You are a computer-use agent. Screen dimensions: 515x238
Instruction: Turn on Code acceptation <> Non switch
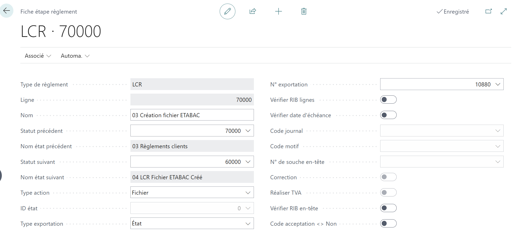point(388,224)
